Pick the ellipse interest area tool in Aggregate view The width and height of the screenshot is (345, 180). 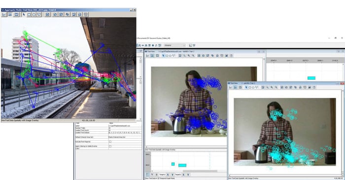point(34,14)
